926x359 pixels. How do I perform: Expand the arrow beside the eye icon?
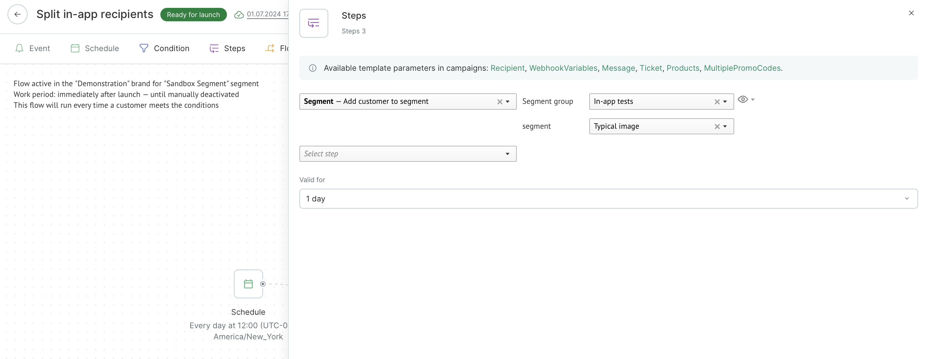[x=753, y=100]
